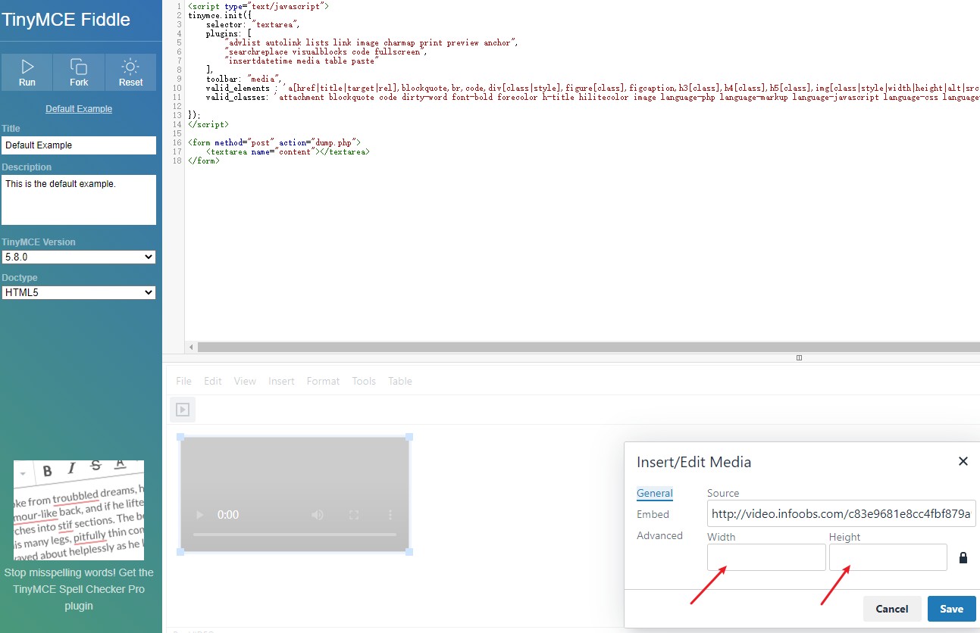Save the media settings
Screen dimensions: 980x633
[x=951, y=609]
